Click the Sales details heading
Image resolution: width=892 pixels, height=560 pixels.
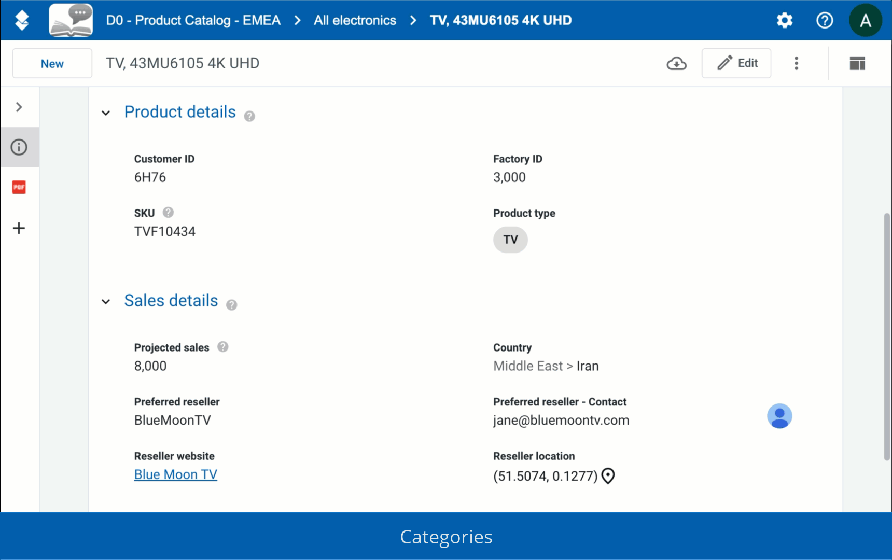point(171,301)
